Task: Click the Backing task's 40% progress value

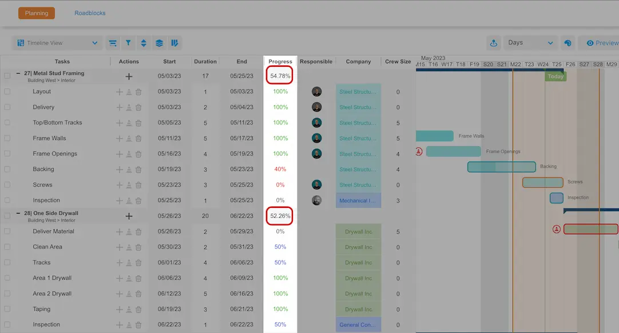Action: coord(280,169)
